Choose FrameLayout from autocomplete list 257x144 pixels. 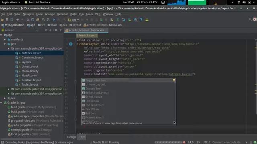(x=128, y=117)
